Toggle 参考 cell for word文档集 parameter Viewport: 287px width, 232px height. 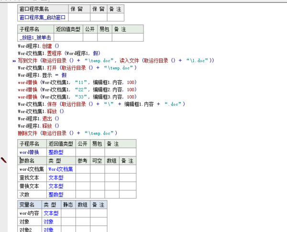[x=83, y=169]
